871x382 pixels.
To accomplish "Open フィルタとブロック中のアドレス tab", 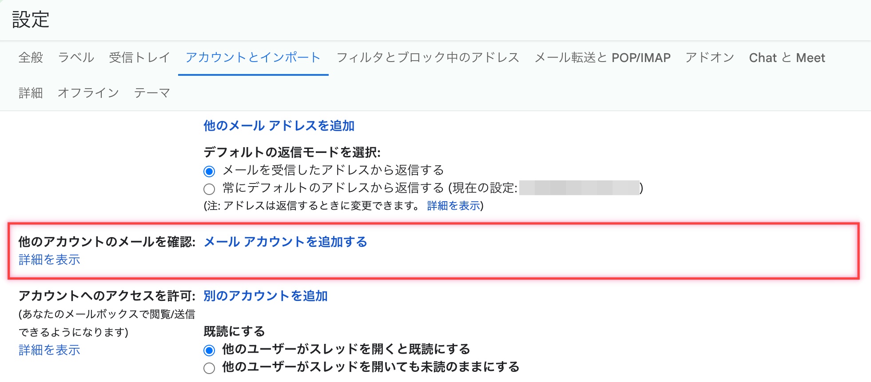I will tap(428, 58).
